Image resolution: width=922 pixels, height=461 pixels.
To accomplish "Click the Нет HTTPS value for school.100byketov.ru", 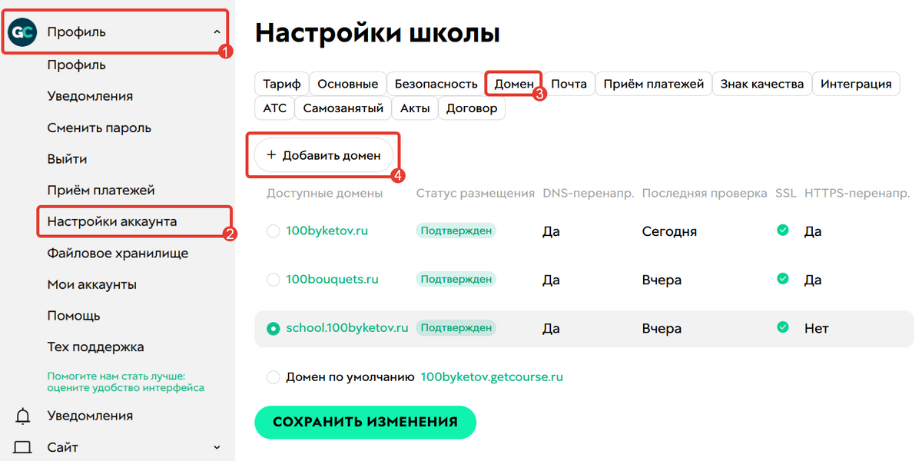I will tap(816, 328).
